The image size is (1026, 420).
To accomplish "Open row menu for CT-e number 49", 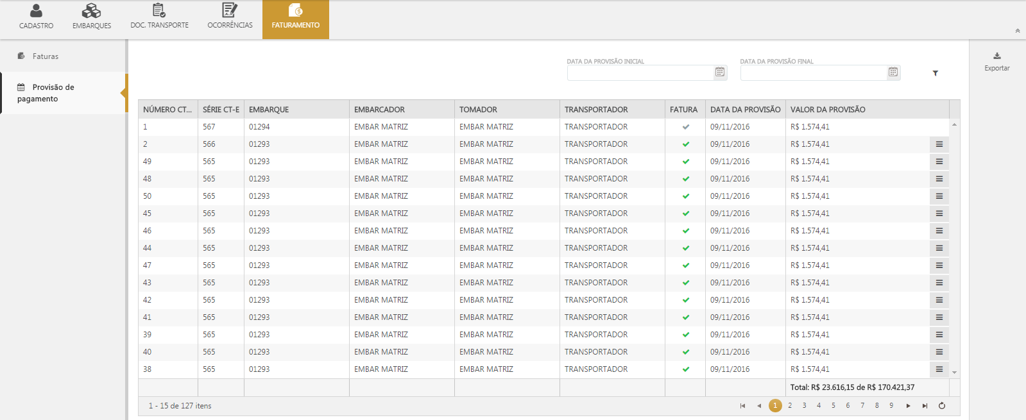I will (939, 162).
